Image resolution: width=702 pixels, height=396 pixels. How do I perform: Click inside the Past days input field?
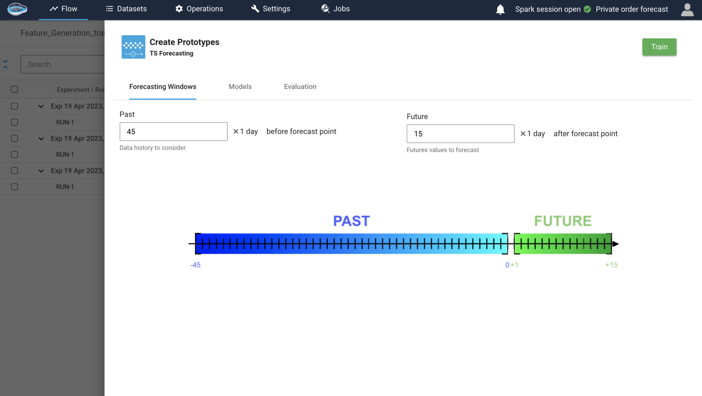point(173,131)
